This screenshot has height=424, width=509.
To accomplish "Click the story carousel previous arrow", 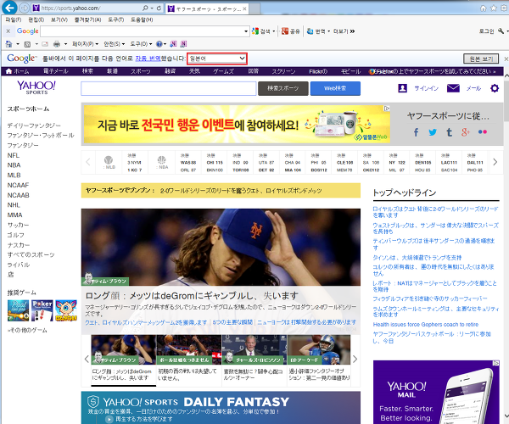I will [x=87, y=359].
